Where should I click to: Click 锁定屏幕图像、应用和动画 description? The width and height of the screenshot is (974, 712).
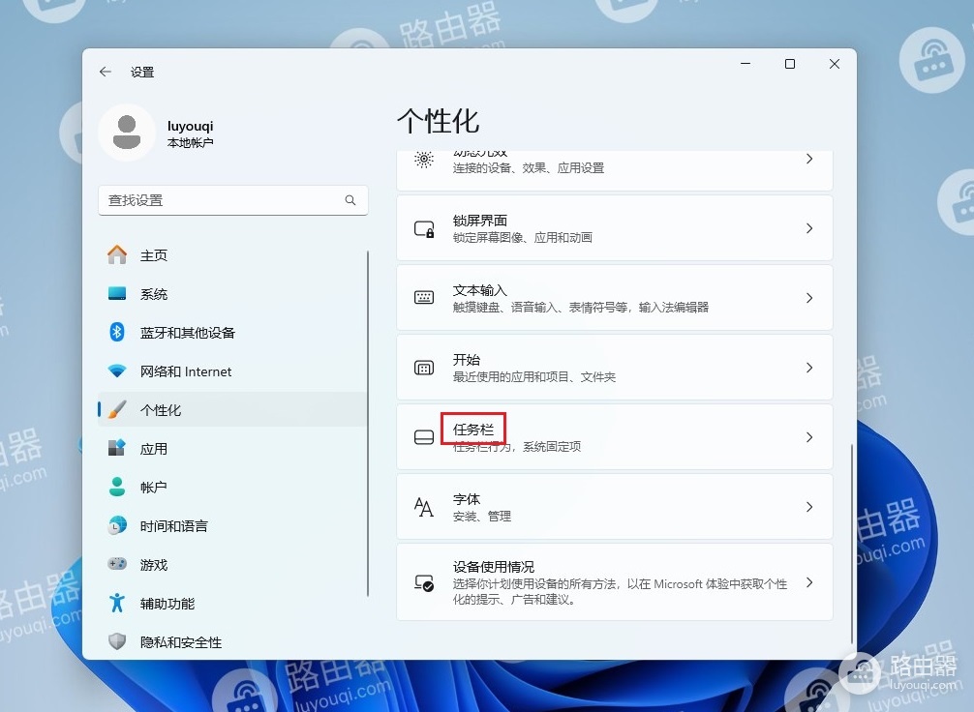pyautogui.click(x=523, y=238)
